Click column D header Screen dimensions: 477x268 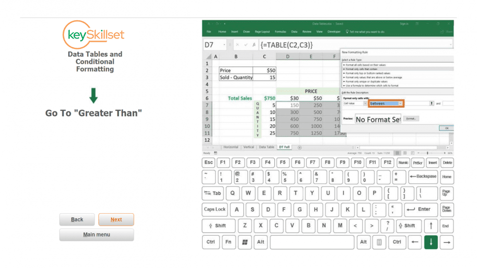click(288, 57)
